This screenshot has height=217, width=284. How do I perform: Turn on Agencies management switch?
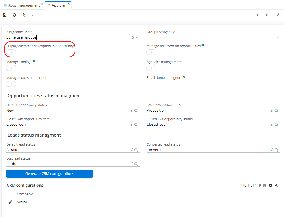151,68
